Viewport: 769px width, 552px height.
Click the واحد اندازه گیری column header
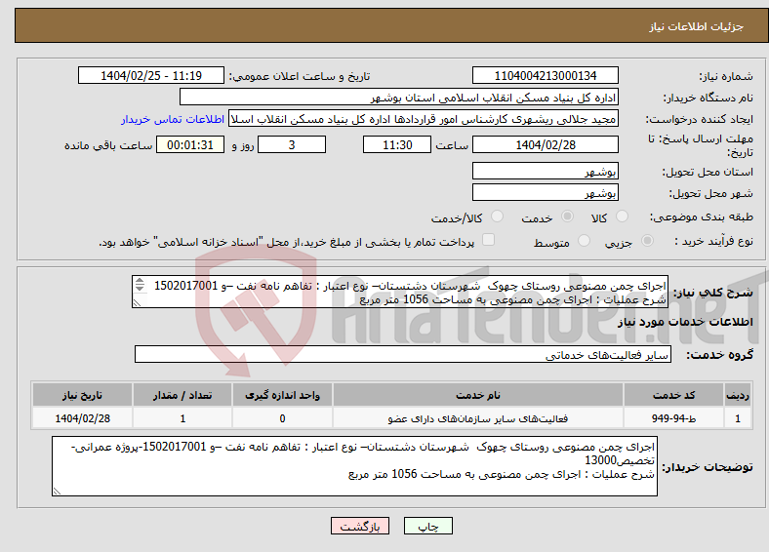pos(282,395)
